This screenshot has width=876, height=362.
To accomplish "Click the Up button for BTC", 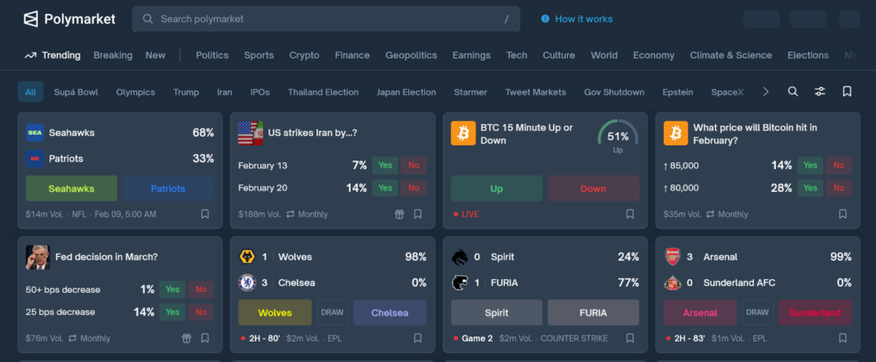I will click(497, 189).
